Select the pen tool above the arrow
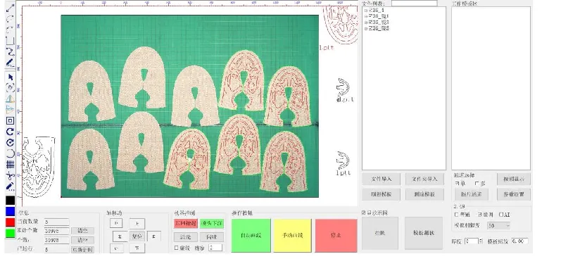The height and width of the screenshot is (266, 561). point(10,63)
